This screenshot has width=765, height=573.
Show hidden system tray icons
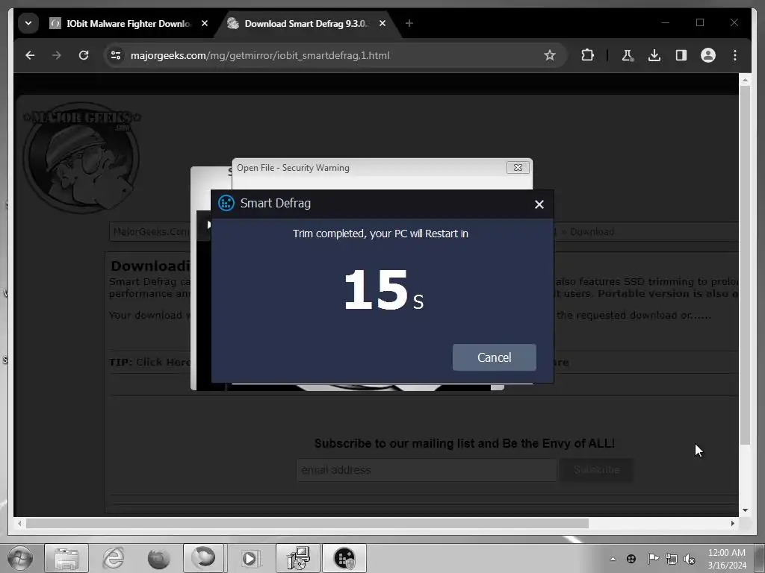[613, 559]
